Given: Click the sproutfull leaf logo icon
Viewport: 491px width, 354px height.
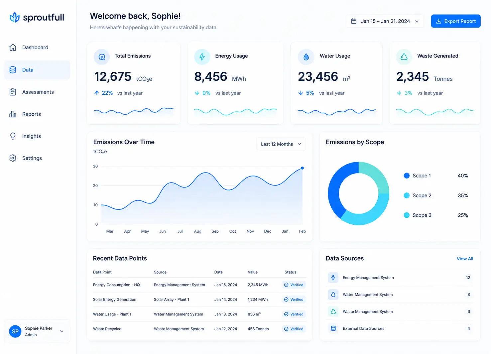Looking at the screenshot, I should click(15, 17).
